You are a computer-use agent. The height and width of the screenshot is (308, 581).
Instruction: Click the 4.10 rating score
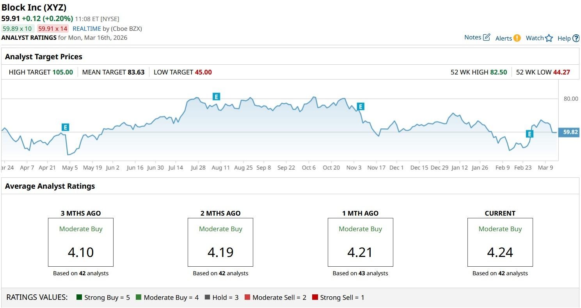(81, 252)
